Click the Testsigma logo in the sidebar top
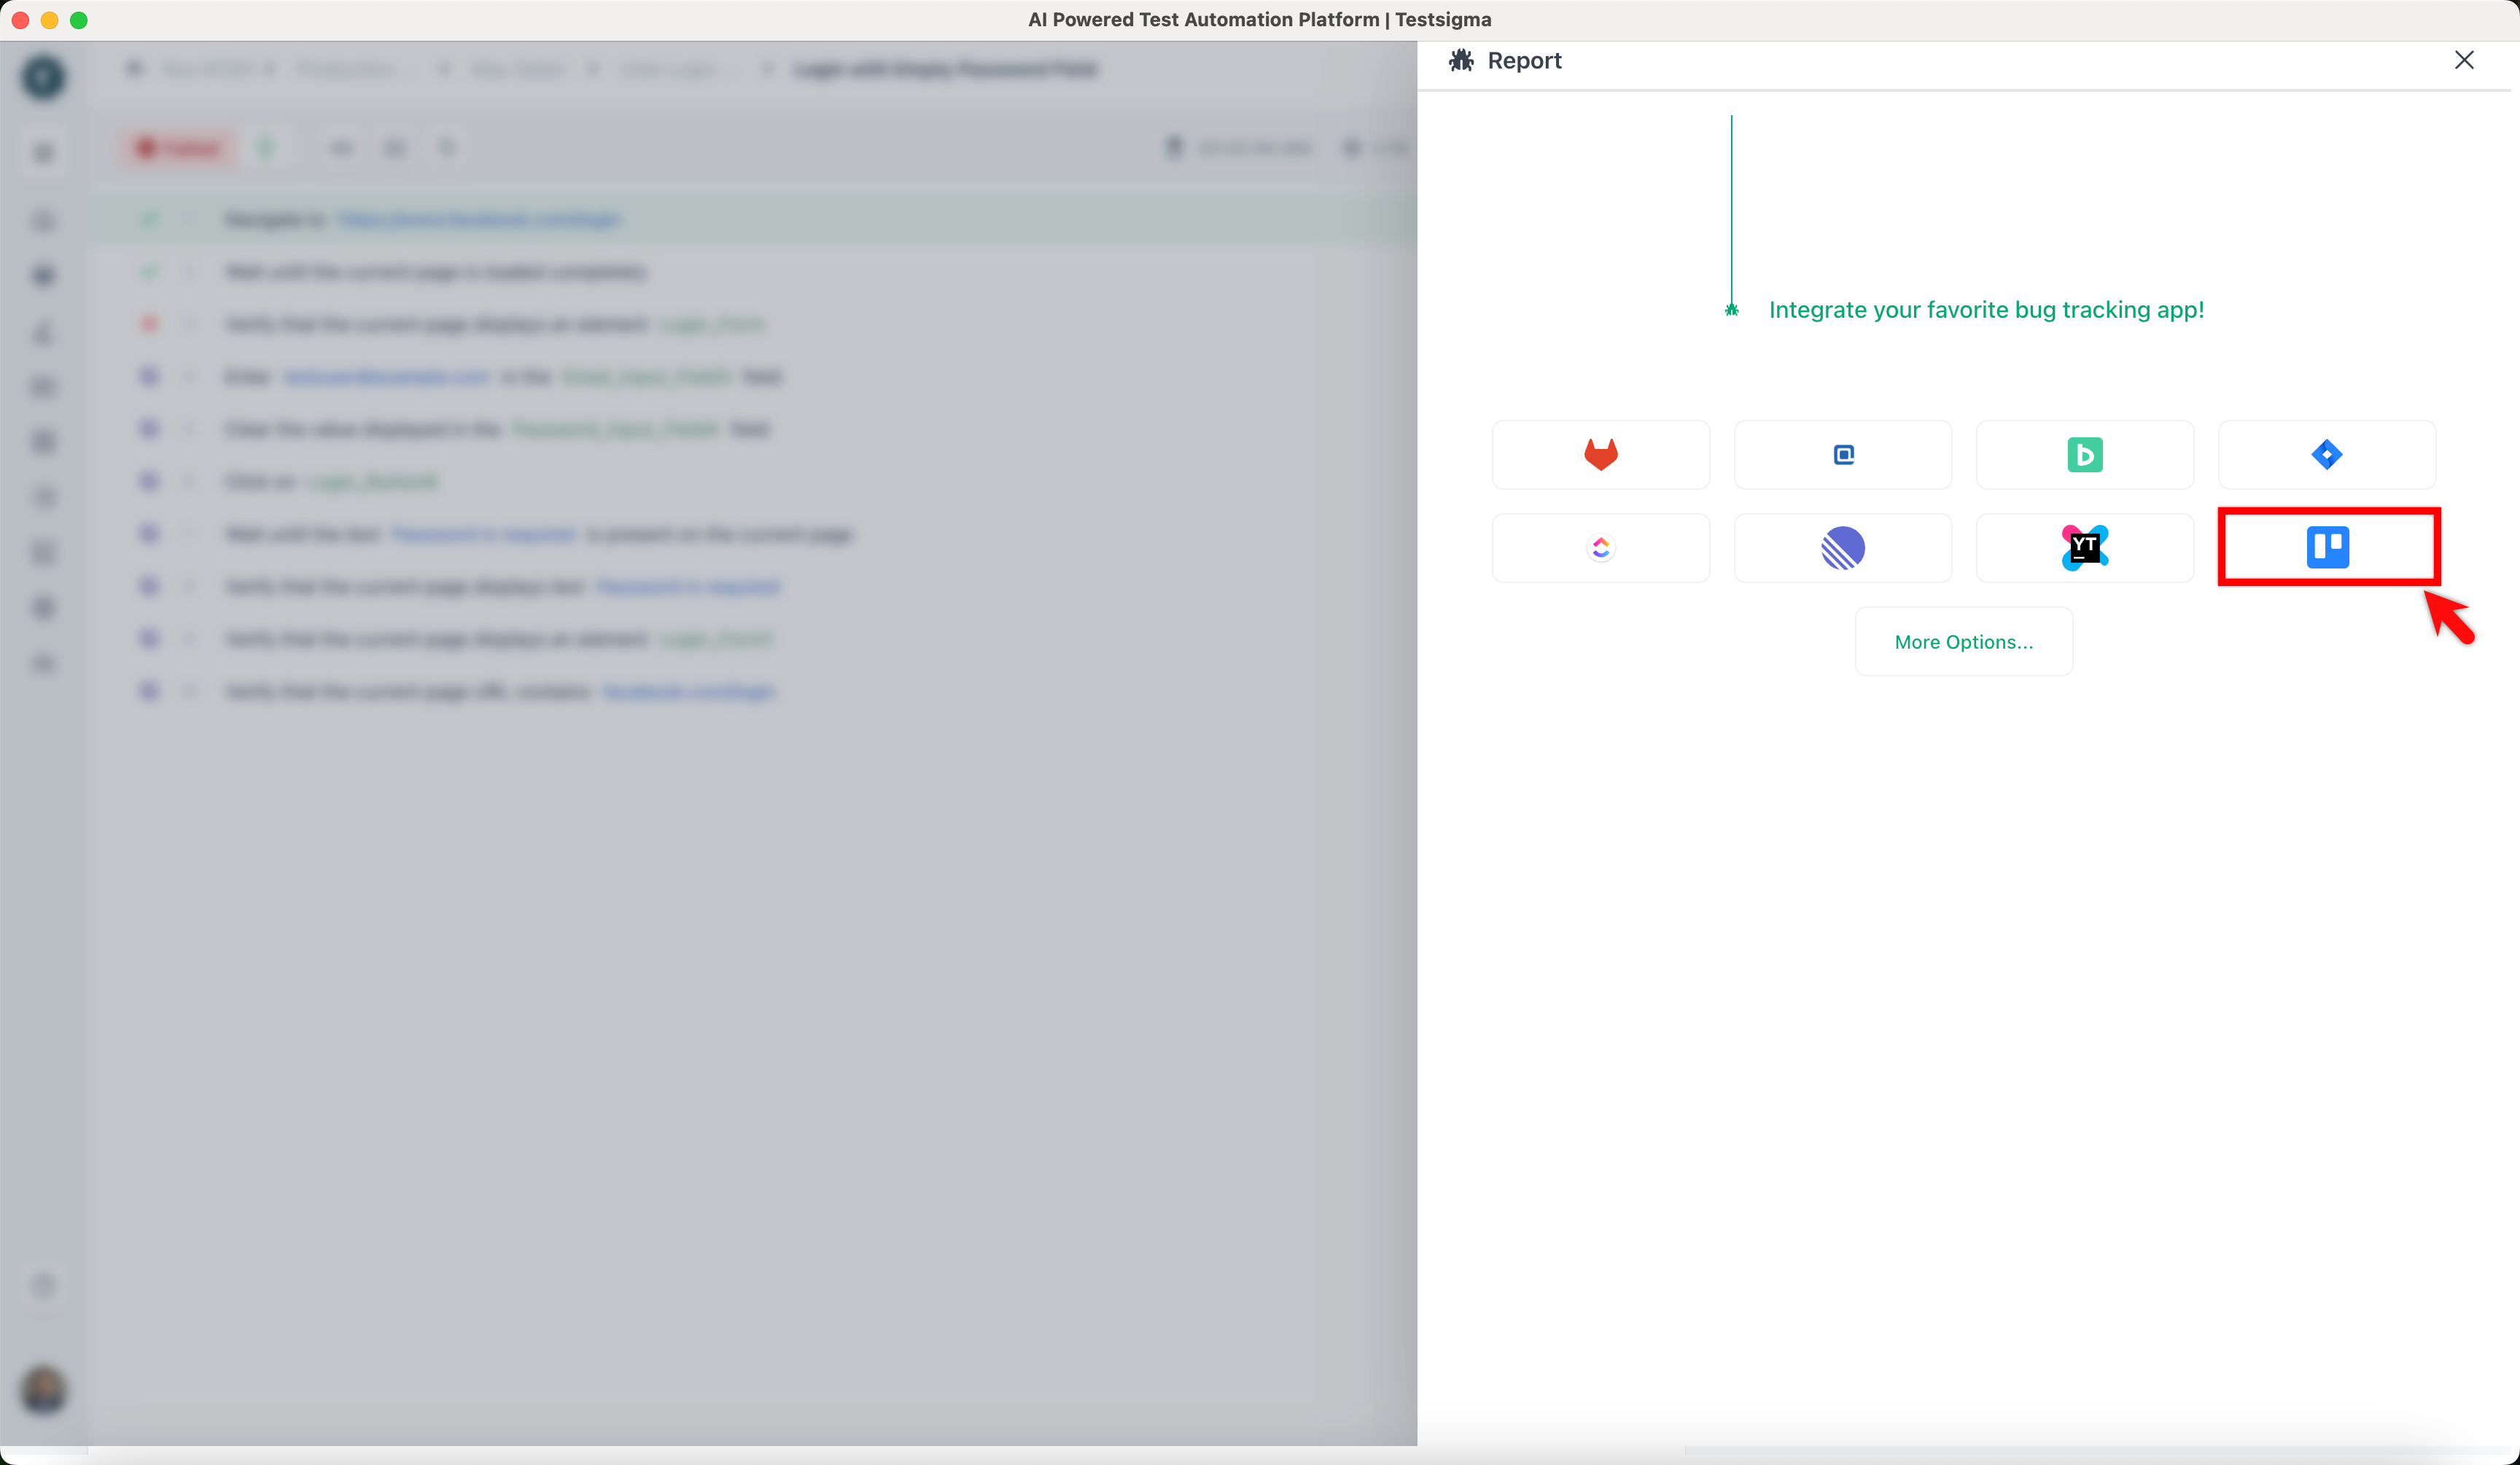The width and height of the screenshot is (2520, 1465). point(43,77)
